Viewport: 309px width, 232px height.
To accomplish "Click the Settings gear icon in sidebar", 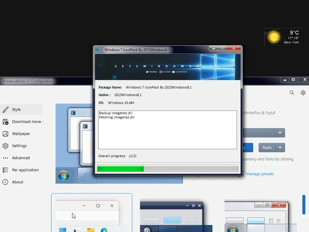I will 5,146.
